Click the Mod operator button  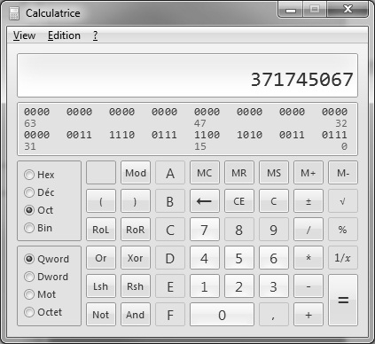click(136, 173)
